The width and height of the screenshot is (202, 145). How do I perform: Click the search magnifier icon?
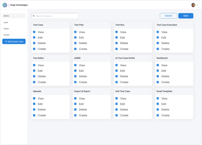click(34, 16)
